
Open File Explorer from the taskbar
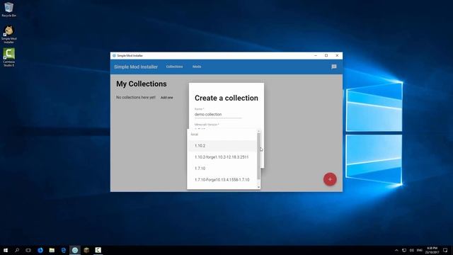(52, 250)
